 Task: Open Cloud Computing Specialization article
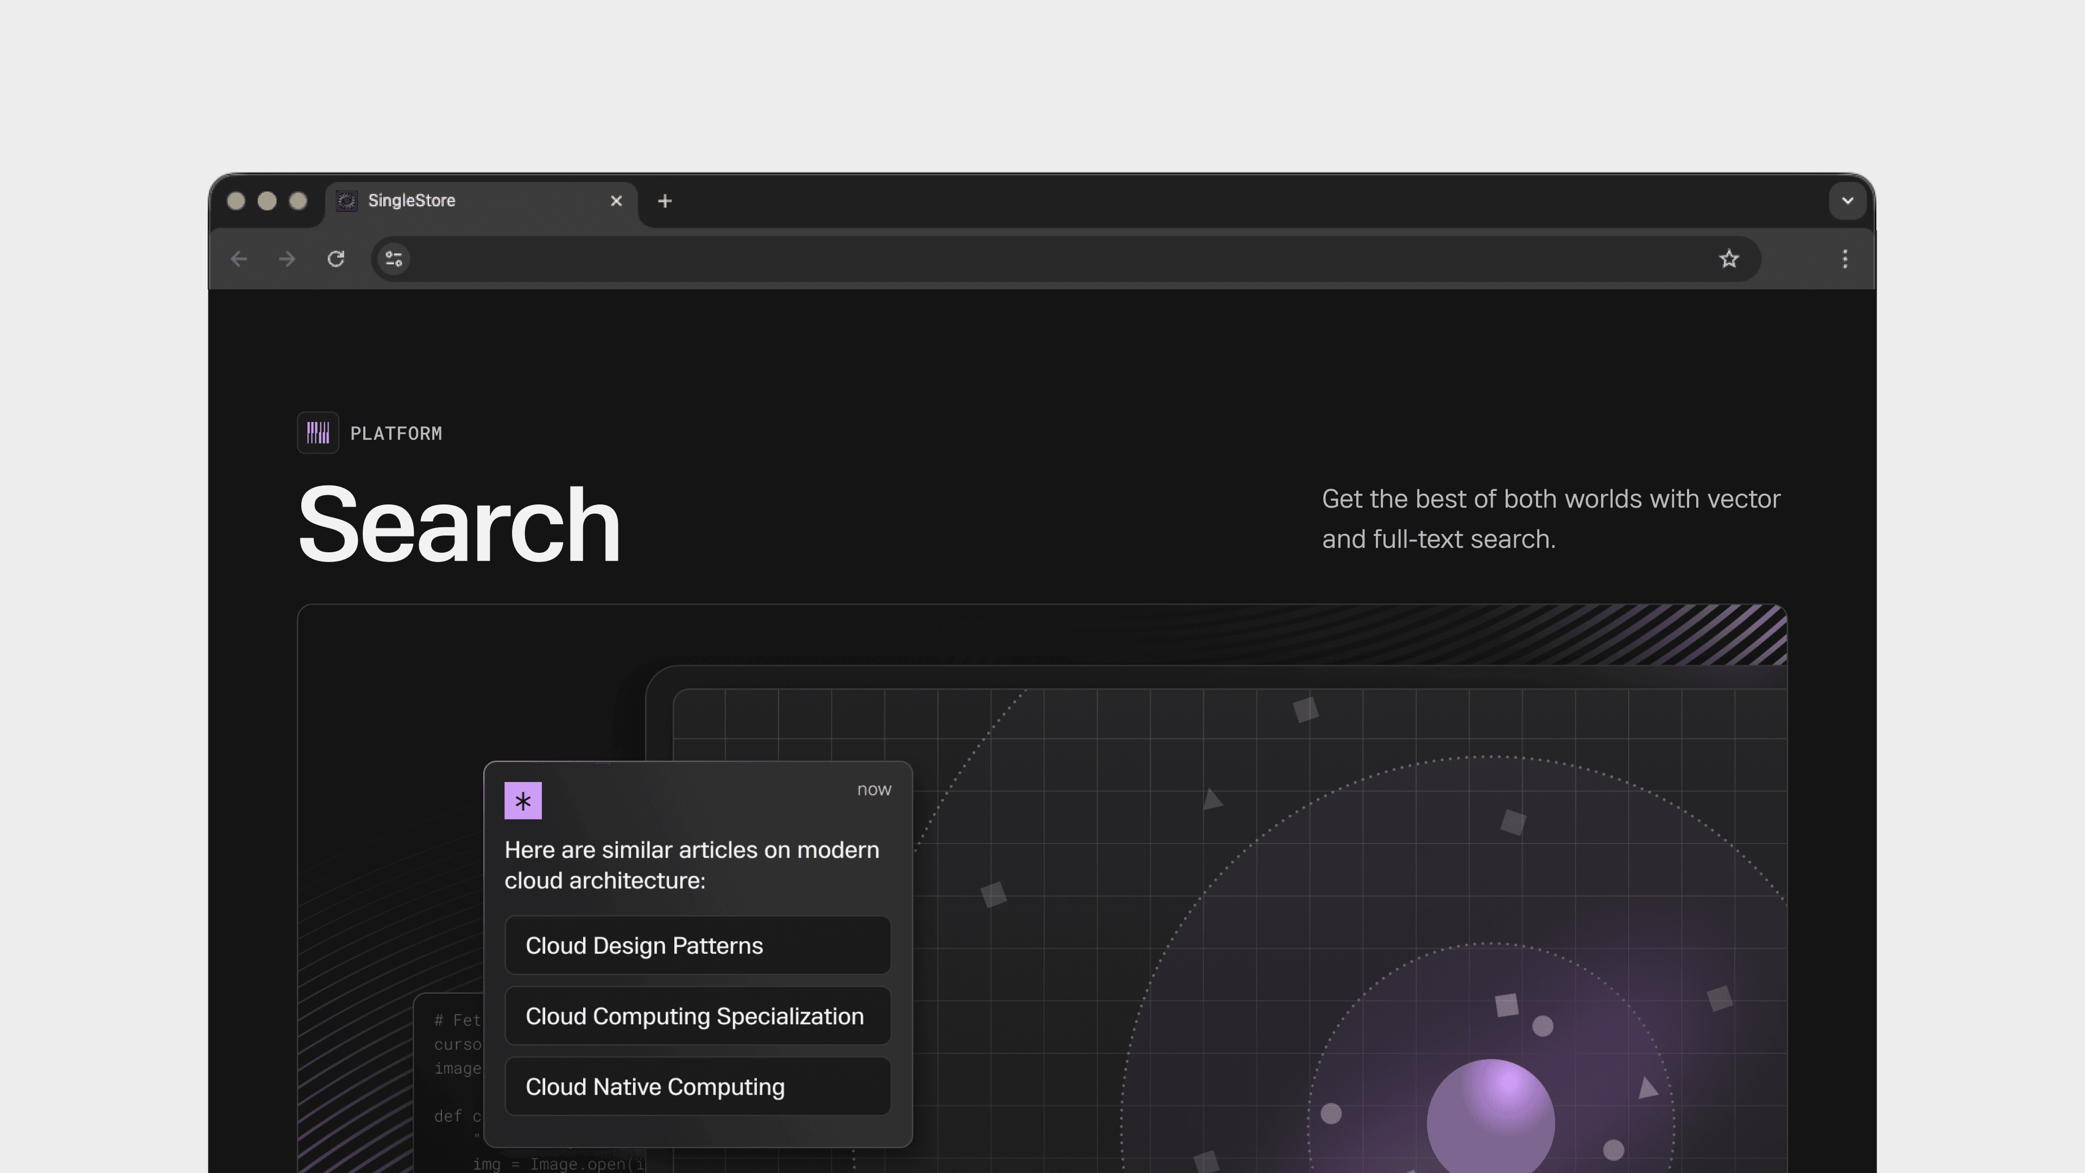pyautogui.click(x=697, y=1016)
